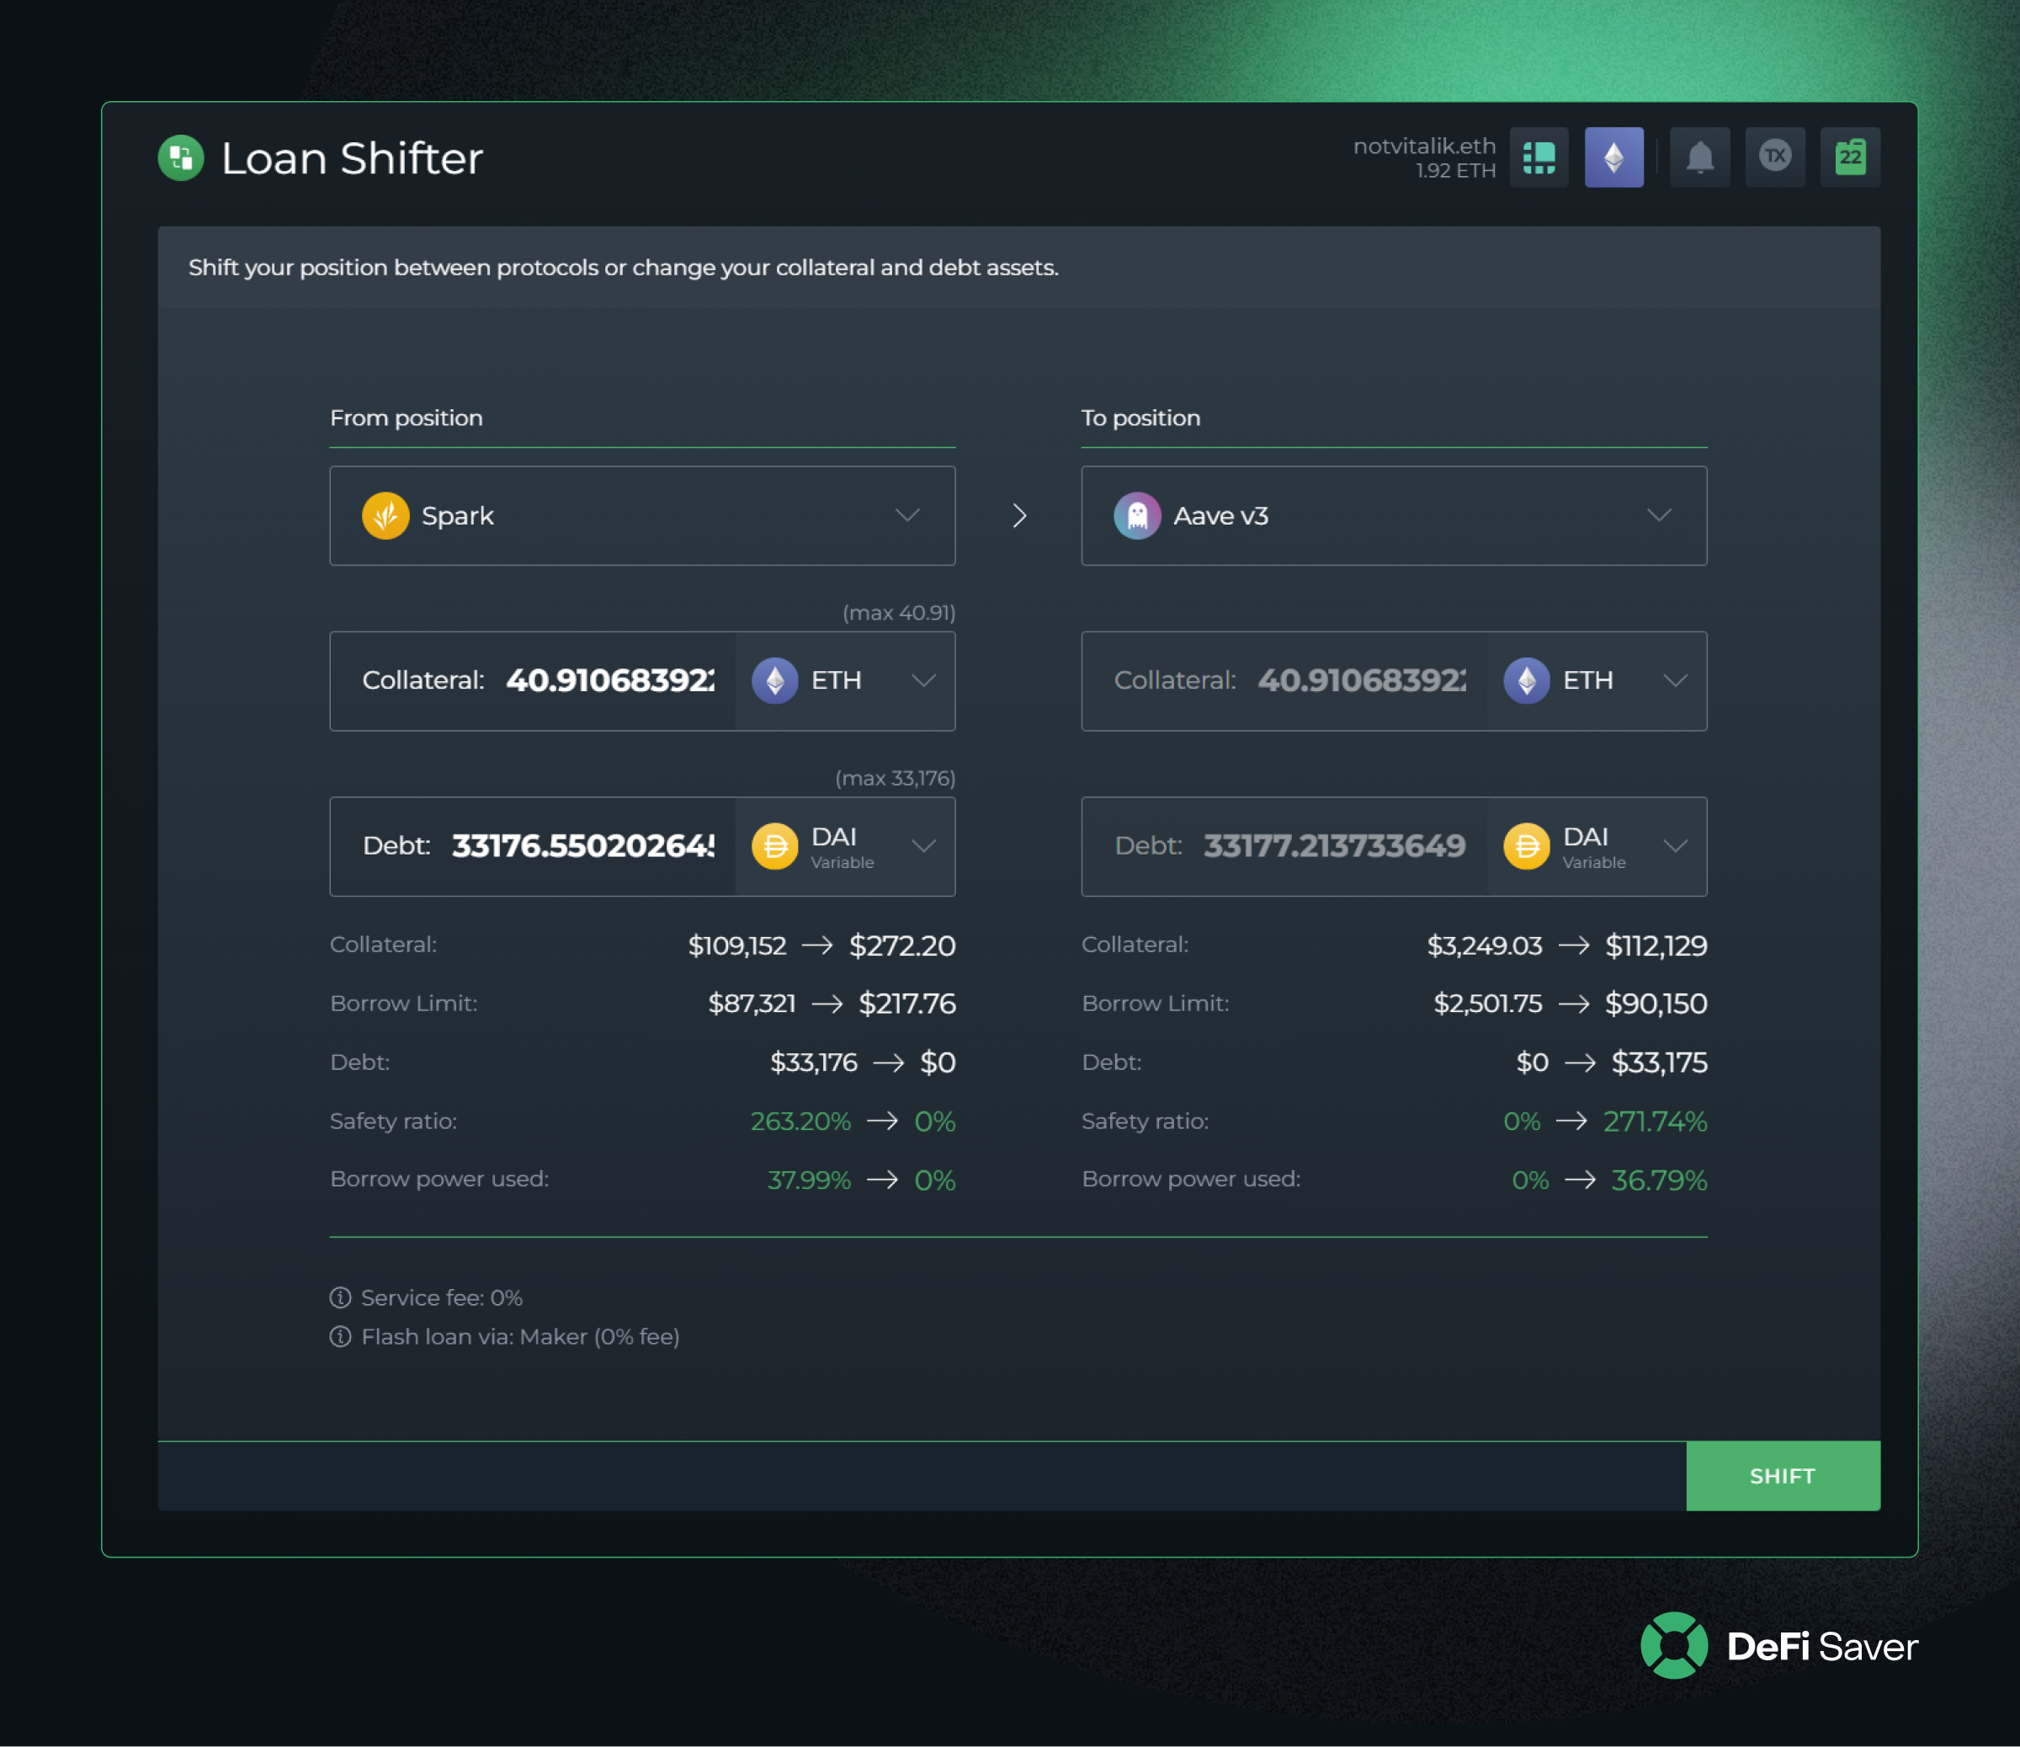
Task: Click the notvitalik.eth account name
Action: coord(1424,146)
